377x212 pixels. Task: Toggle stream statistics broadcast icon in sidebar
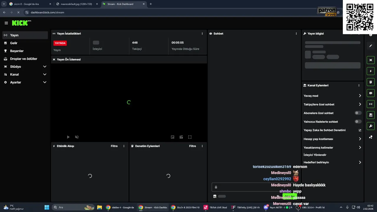click(x=371, y=104)
